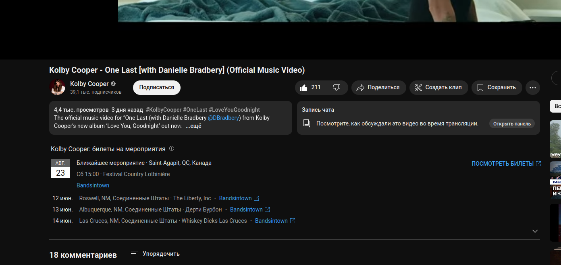Open the vevo recommended video thumbnail in sidebar
Screen dimensions: 561x265
coord(555,139)
